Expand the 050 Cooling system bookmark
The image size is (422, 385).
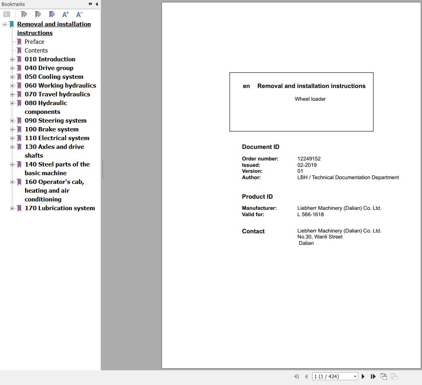12,77
